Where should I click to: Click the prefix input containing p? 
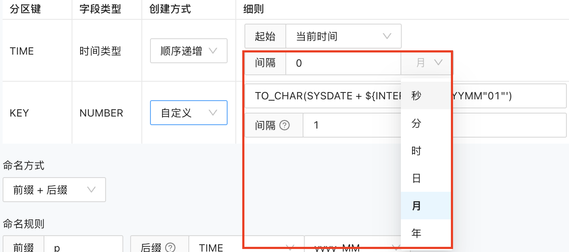[83, 247]
